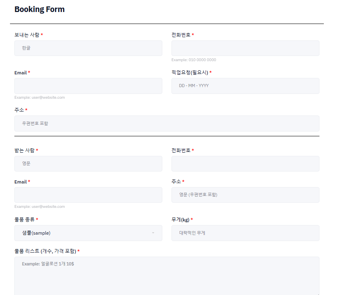This screenshot has width=337, height=295.
Task: Open the 물품 종류 dropdown showing 샘플(sample)
Action: click(x=88, y=233)
